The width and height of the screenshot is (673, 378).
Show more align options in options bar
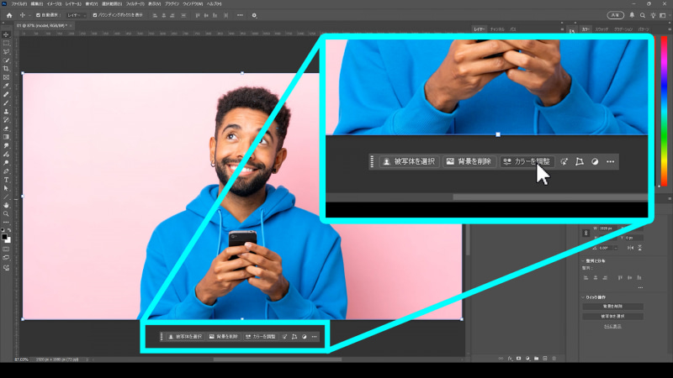pos(240,15)
